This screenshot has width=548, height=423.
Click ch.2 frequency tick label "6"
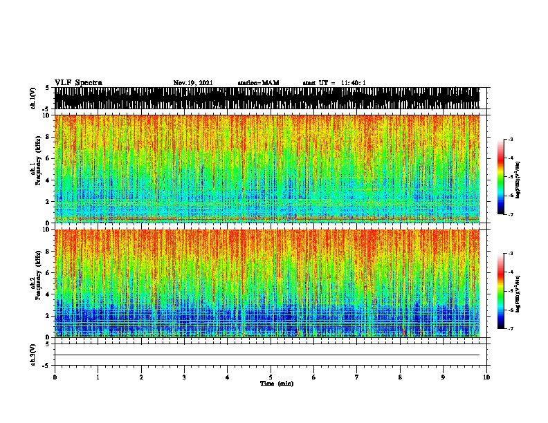pos(48,272)
